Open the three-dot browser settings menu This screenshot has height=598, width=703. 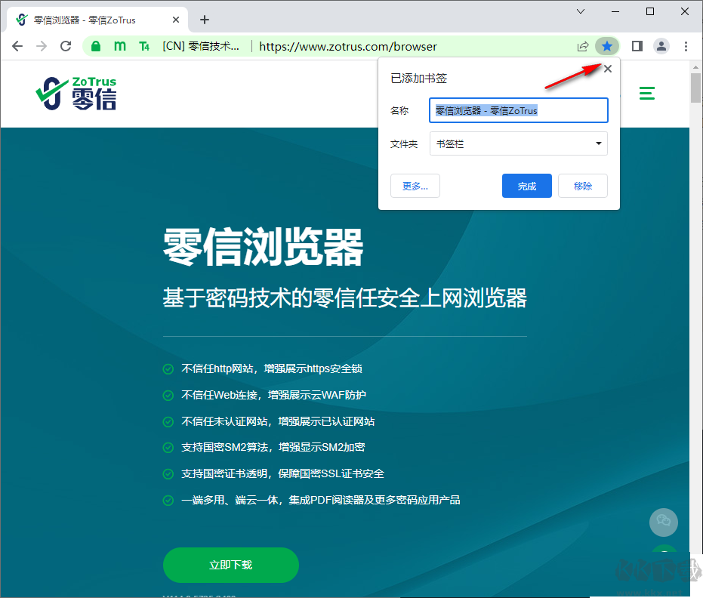click(686, 46)
